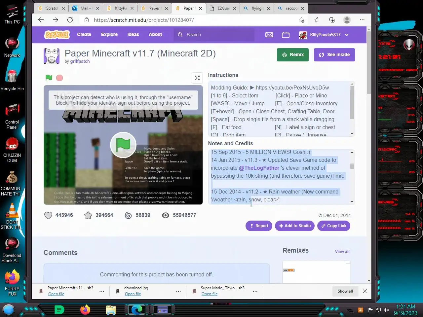Click griffpatch's profile picture
Image resolution: width=423 pixels, height=317 pixels.
[x=52, y=56]
